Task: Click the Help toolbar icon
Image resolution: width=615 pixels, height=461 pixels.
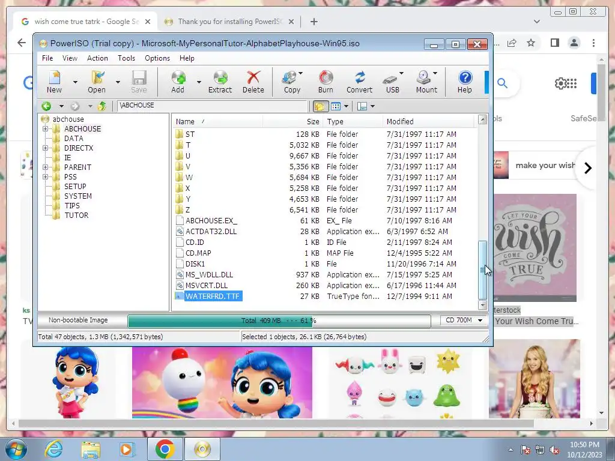Action: click(465, 82)
